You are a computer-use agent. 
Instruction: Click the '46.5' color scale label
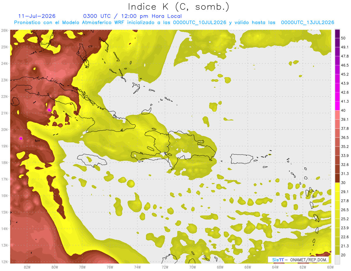point(345,65)
